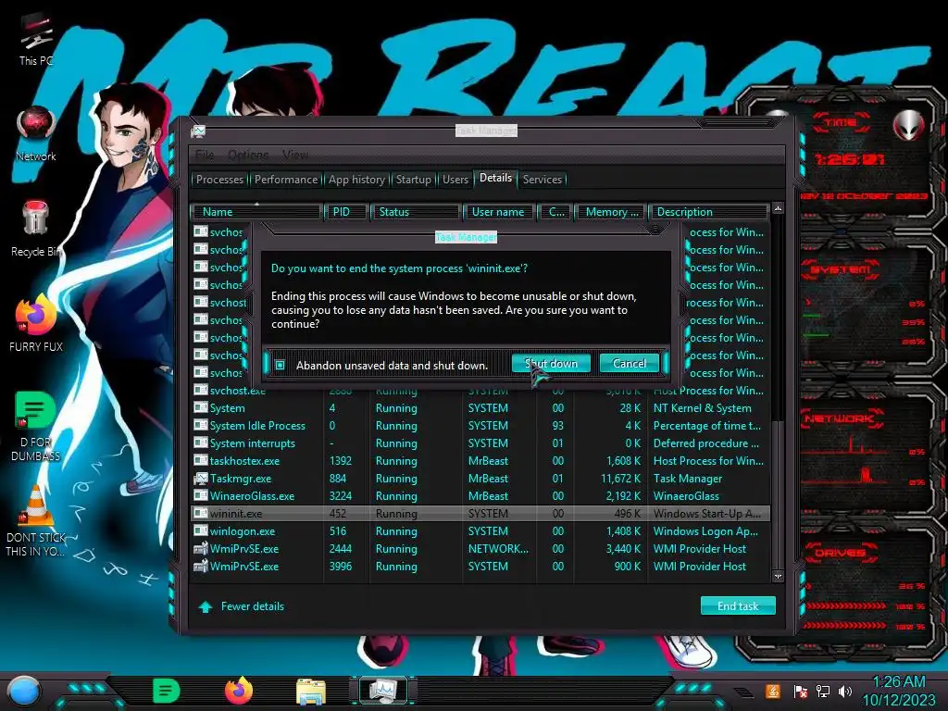Open the Network desktop icon
The height and width of the screenshot is (711, 948).
(36, 134)
